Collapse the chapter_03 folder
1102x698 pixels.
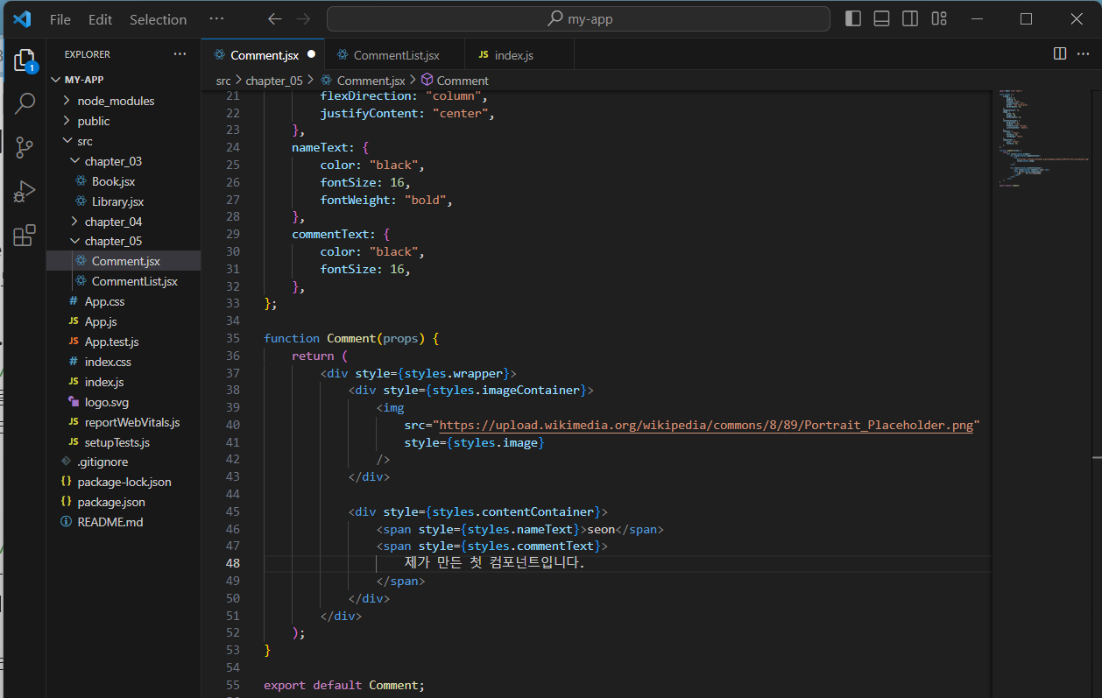tap(112, 161)
